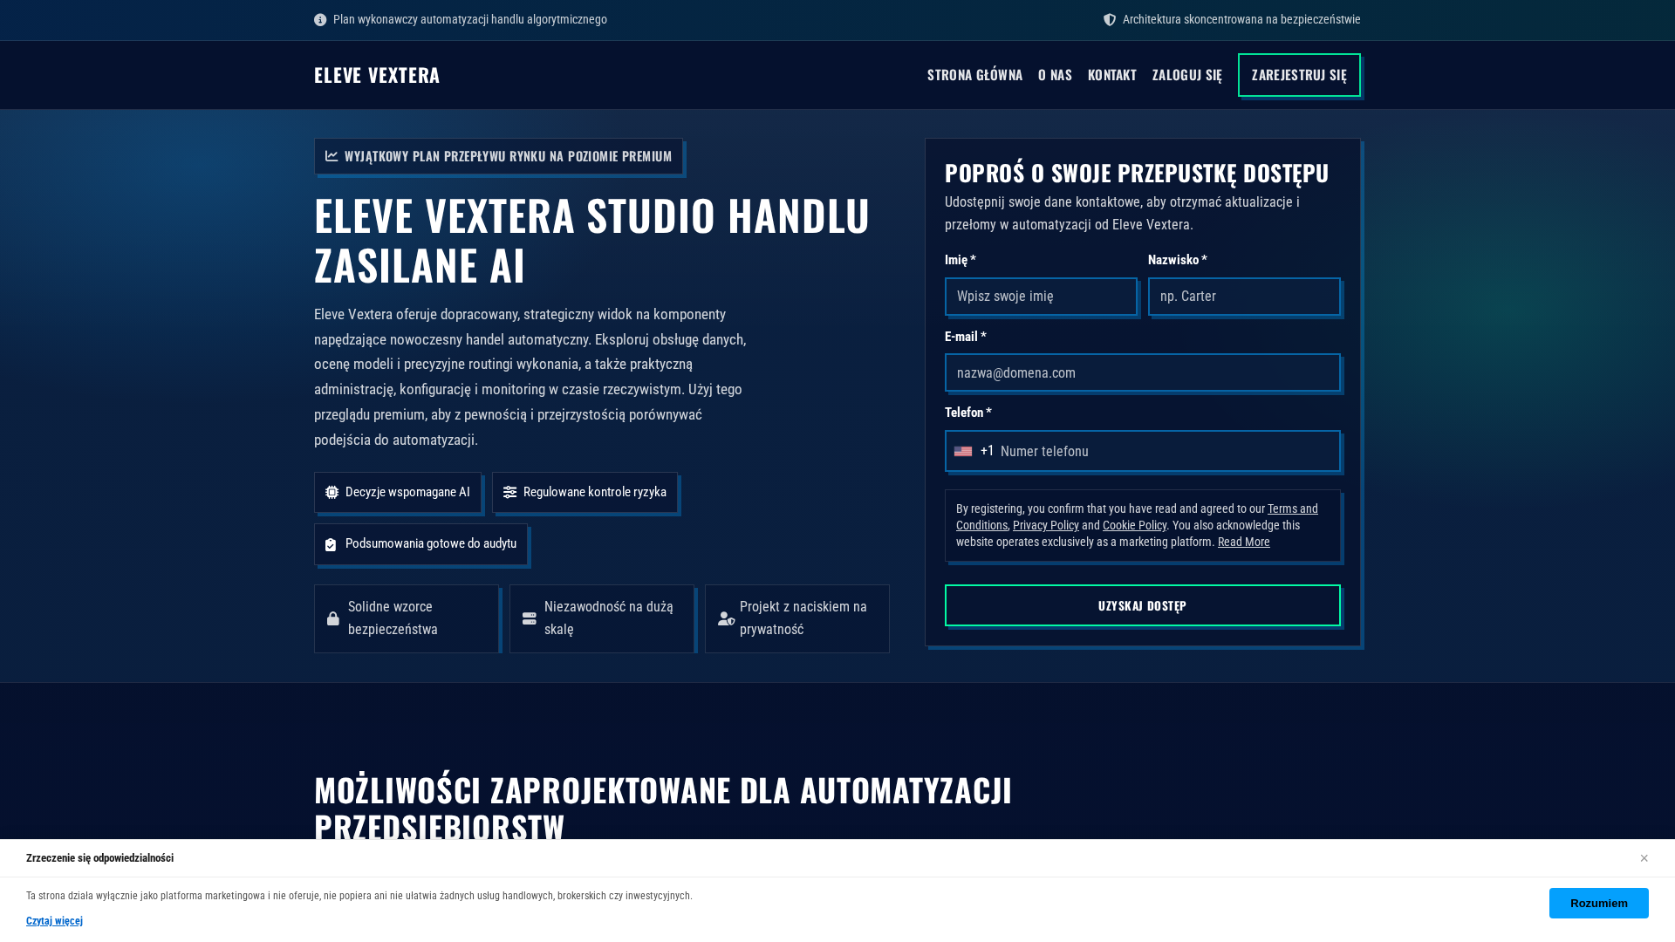Click the Podsumowania gotowe do audytu label

point(430,543)
